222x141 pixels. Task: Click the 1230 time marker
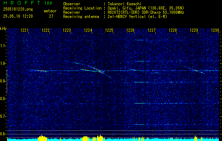(215, 30)
